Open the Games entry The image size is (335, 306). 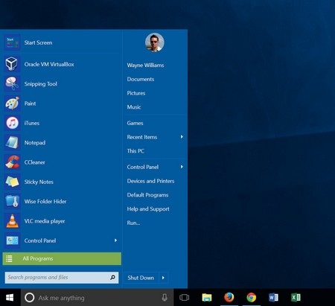coord(135,123)
